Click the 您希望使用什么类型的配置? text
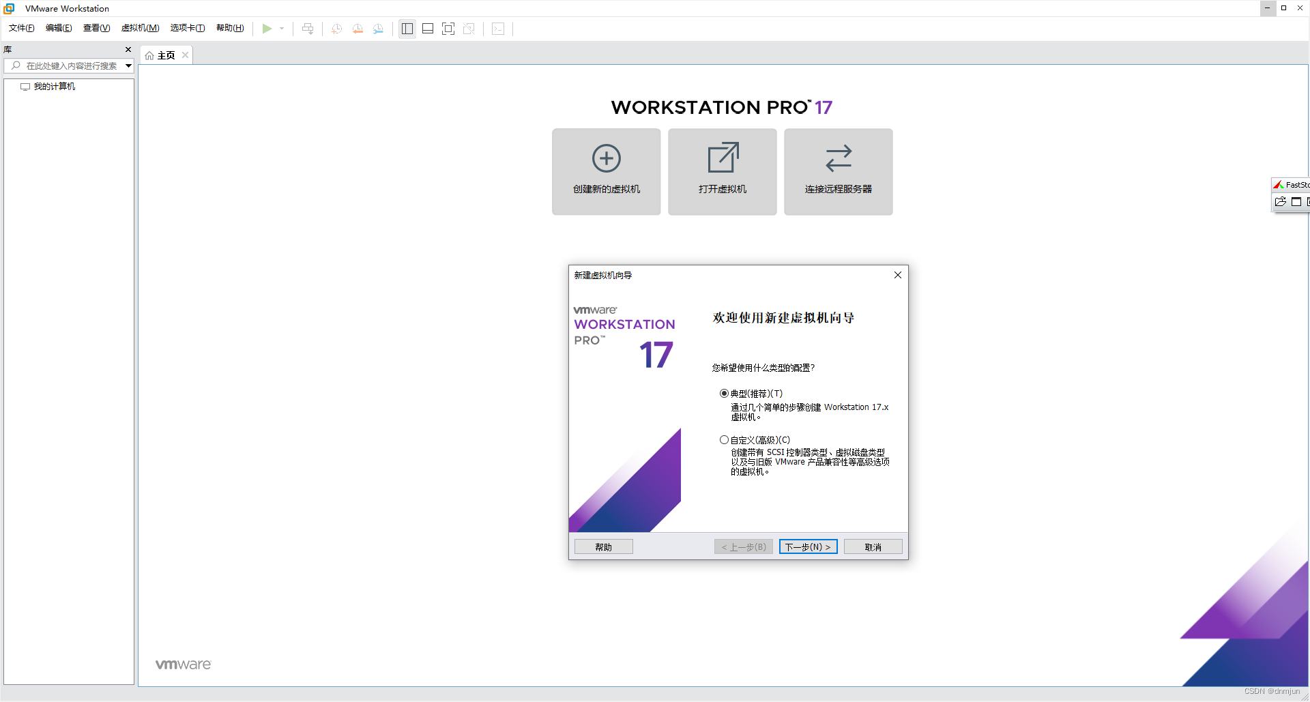 point(763,368)
